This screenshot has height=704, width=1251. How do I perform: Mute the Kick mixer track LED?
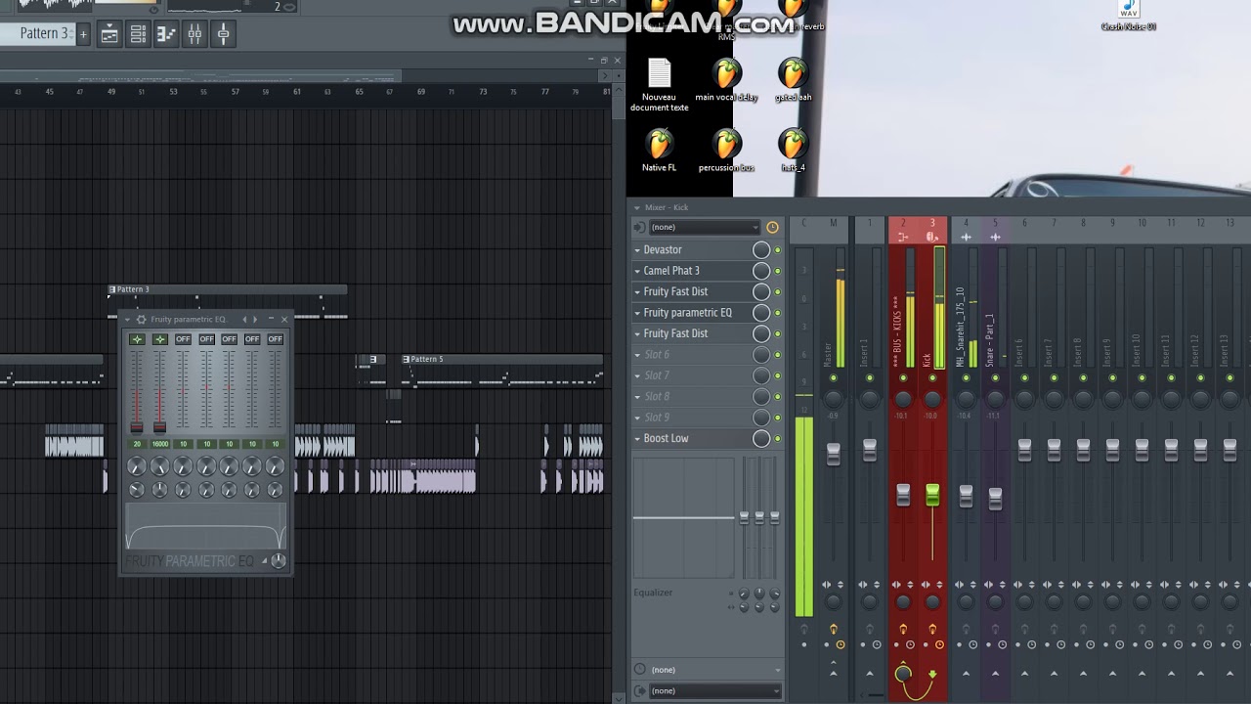tap(932, 377)
